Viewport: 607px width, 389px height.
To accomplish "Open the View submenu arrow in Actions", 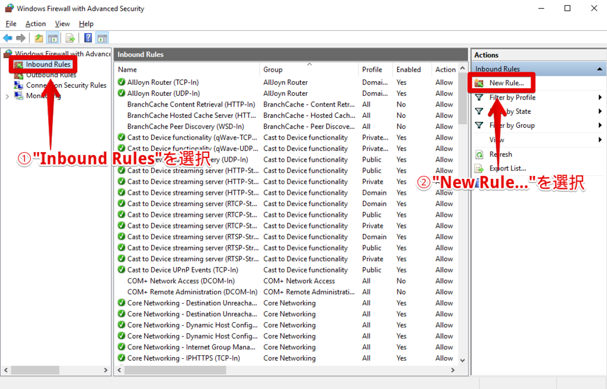I will tap(600, 140).
